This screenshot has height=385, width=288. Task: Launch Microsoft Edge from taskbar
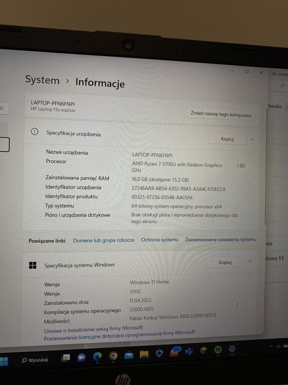click(x=98, y=356)
